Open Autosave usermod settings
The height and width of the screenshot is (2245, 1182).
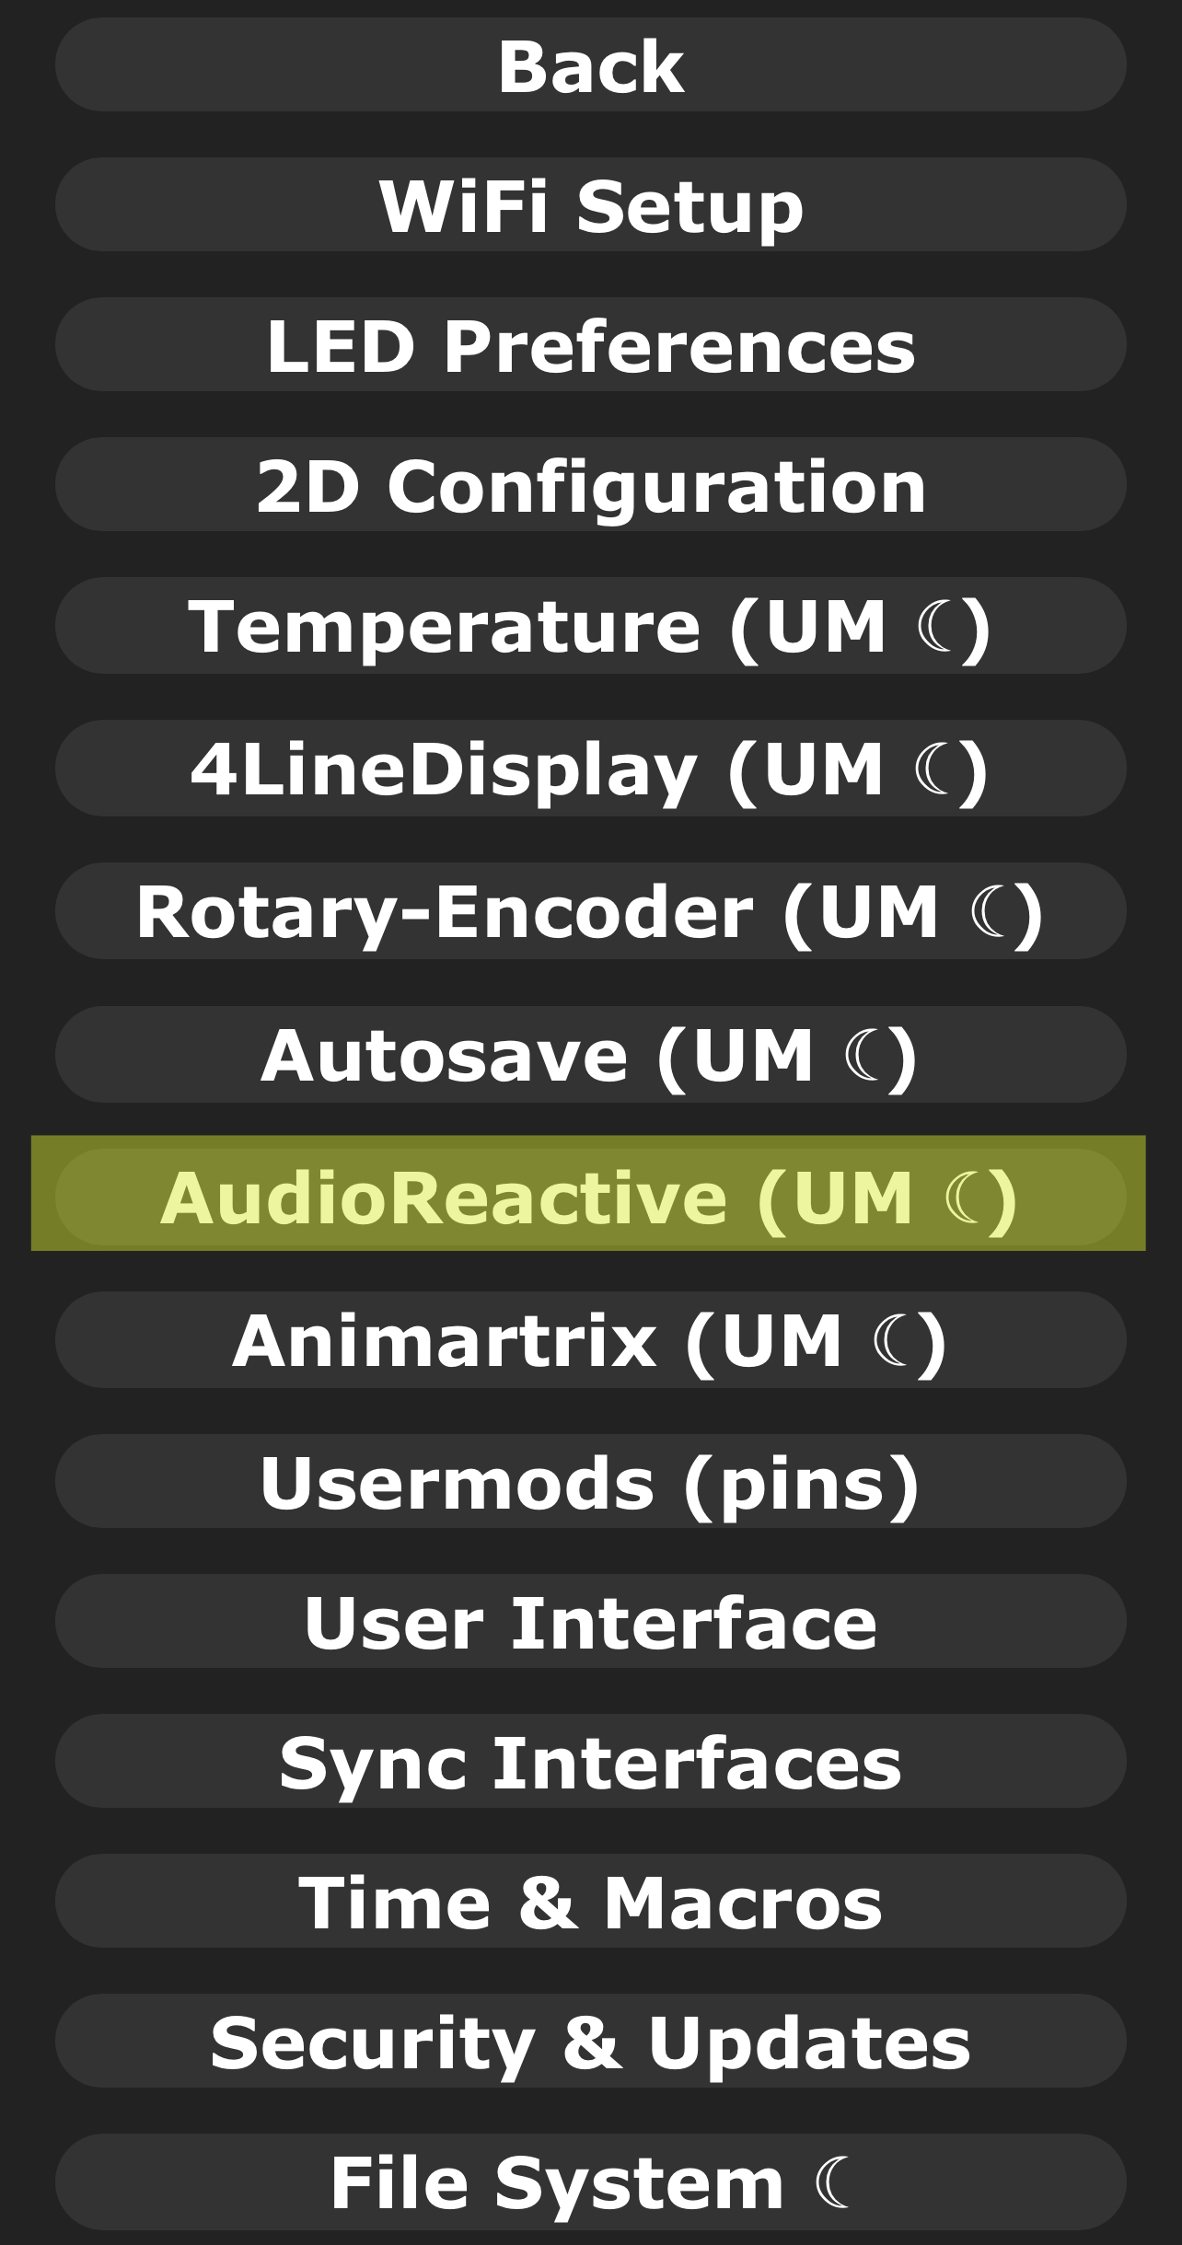click(x=590, y=1055)
